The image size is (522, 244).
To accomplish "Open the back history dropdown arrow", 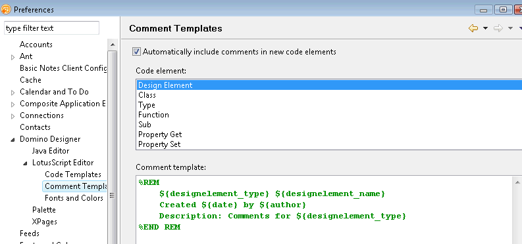I will tap(485, 28).
